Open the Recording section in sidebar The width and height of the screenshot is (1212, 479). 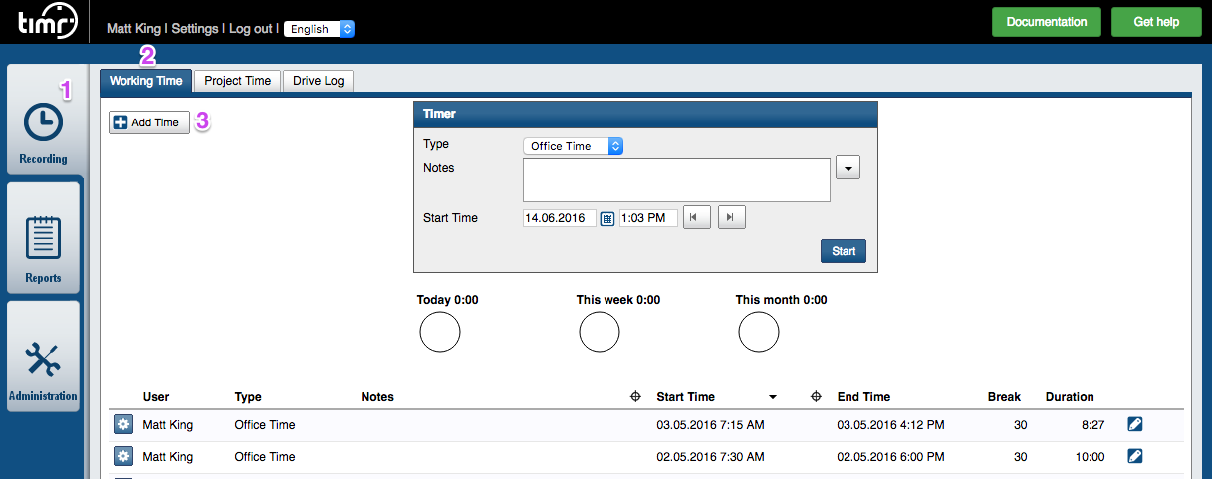(43, 120)
